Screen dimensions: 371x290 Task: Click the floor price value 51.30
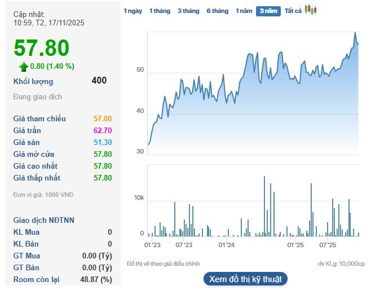103,142
